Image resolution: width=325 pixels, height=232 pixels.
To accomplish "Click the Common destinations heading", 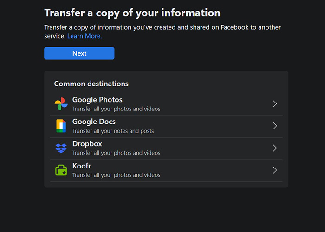I will [x=91, y=84].
